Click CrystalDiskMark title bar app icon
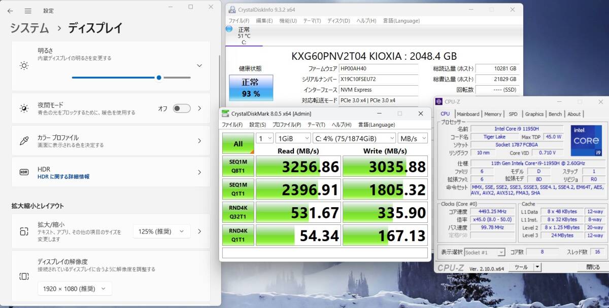 [225, 113]
